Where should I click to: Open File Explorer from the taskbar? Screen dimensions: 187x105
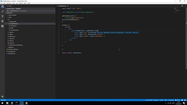7,103
